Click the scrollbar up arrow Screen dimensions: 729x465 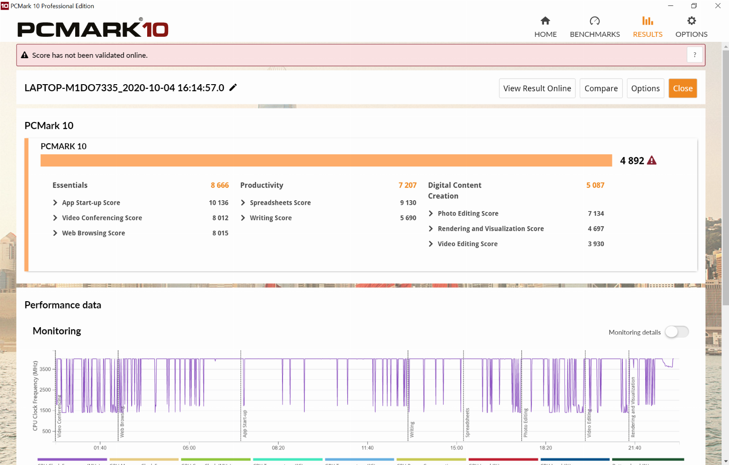click(725, 46)
